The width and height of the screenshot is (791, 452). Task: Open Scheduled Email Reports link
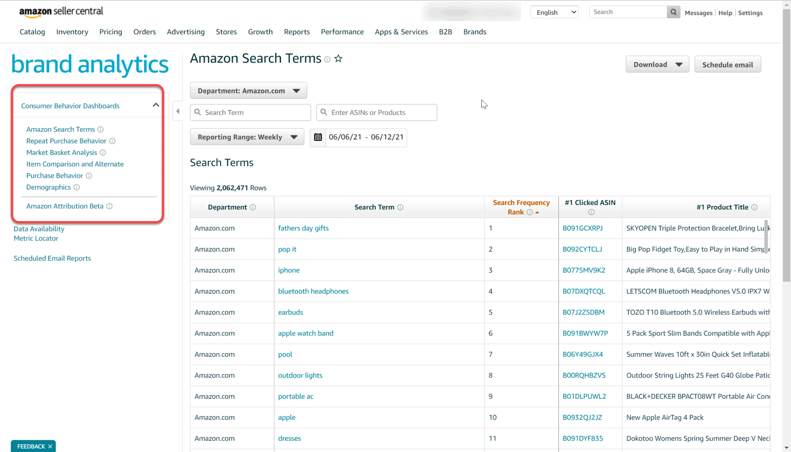tap(52, 258)
